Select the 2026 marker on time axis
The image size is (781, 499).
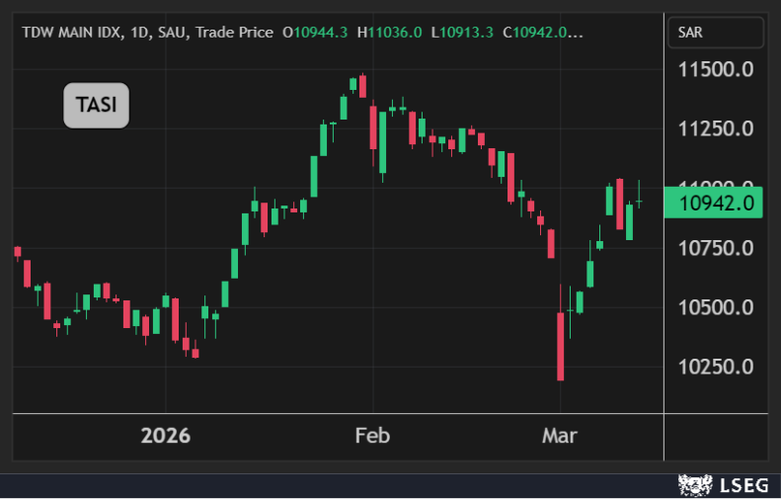(x=165, y=436)
